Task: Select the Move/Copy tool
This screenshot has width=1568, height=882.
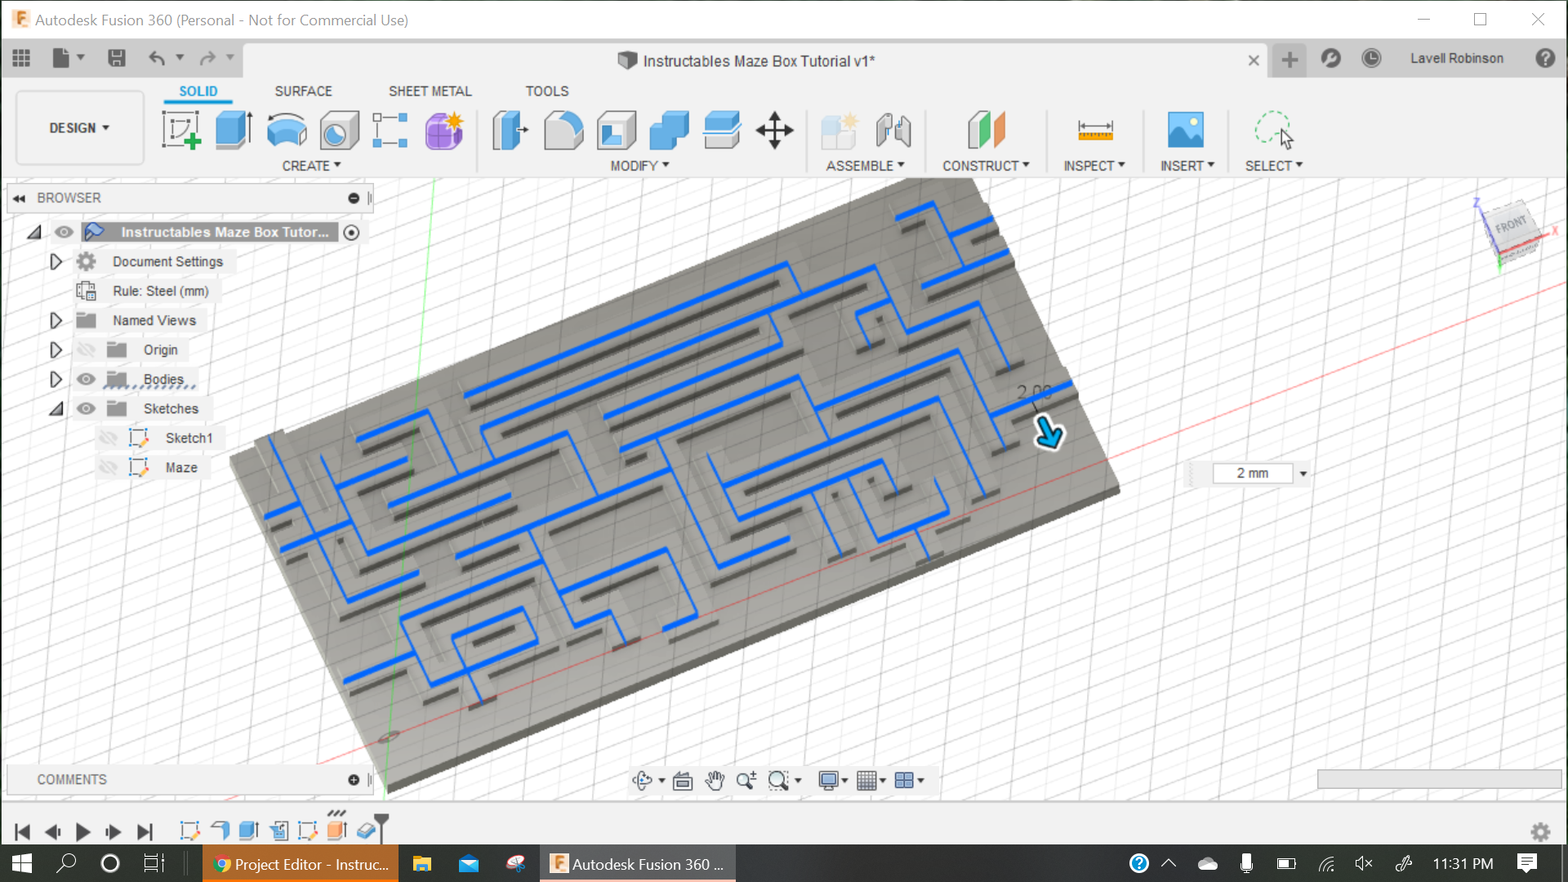Action: coord(774,130)
